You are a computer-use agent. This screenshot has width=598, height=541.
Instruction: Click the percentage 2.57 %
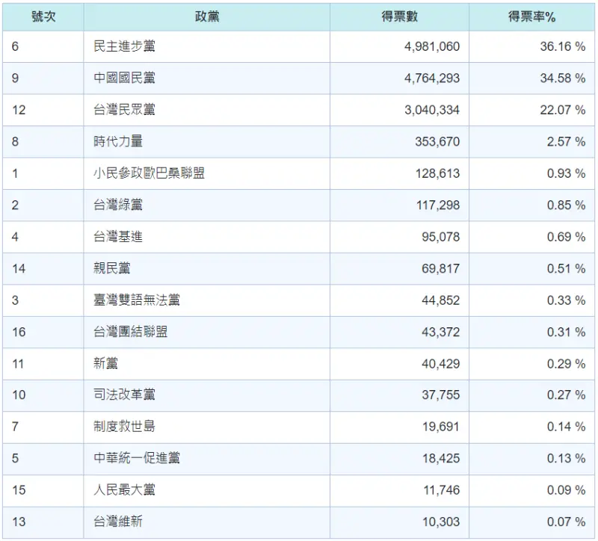(x=567, y=141)
